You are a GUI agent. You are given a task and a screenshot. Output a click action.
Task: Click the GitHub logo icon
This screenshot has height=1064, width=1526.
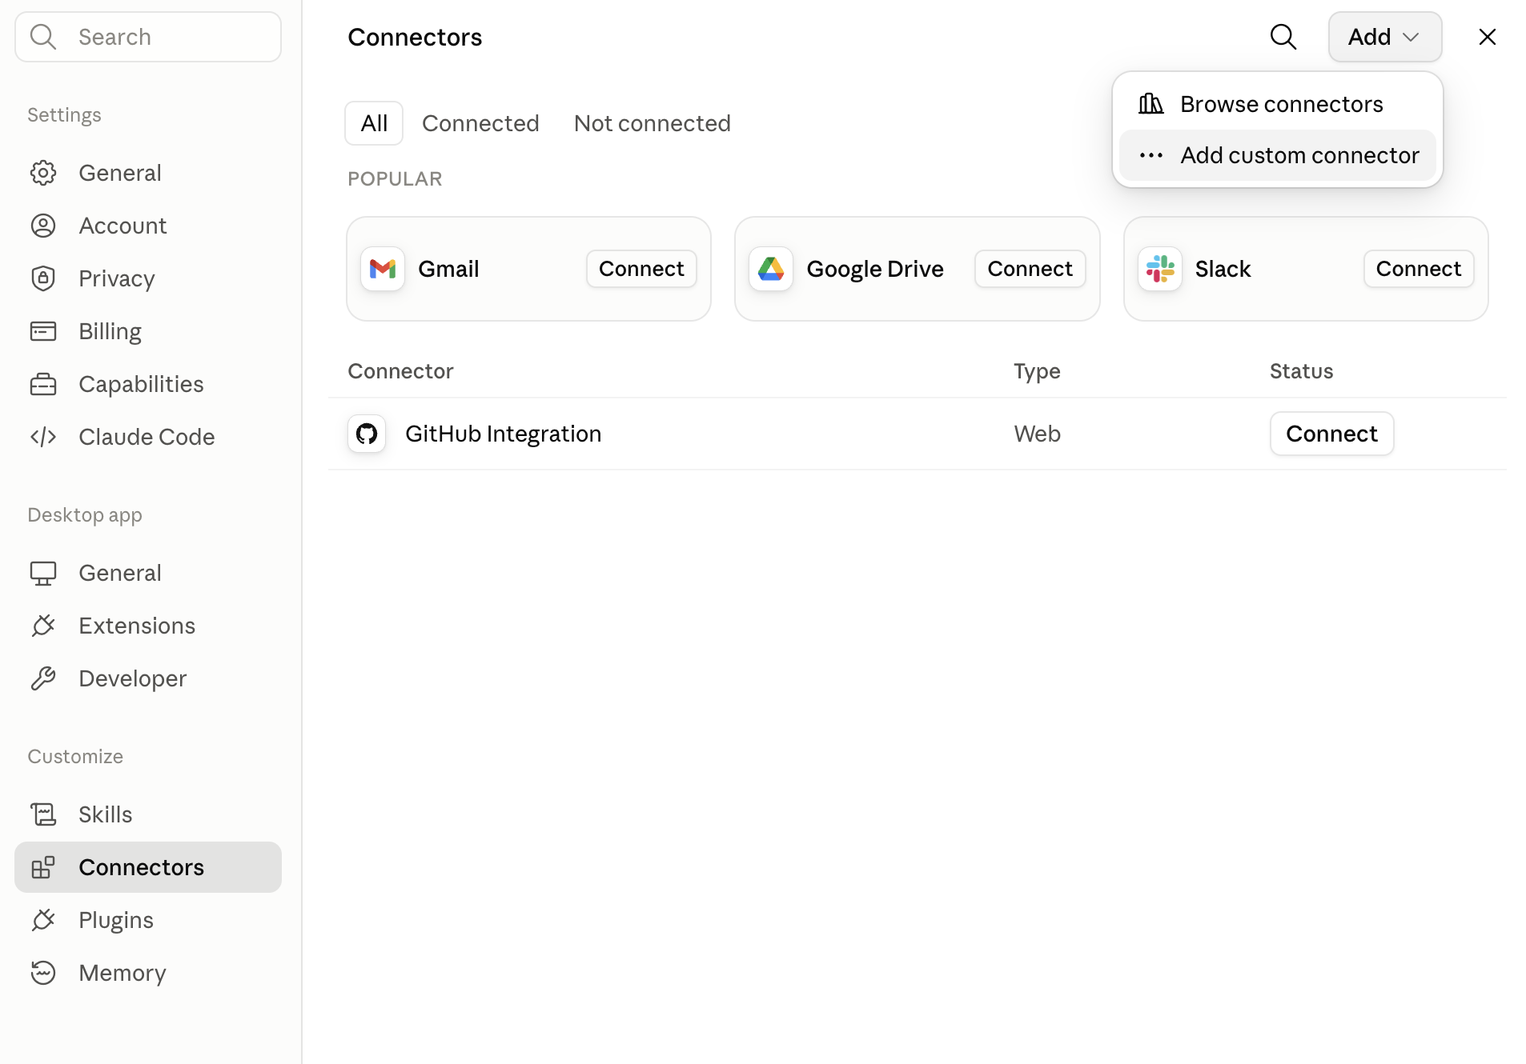[x=367, y=434]
